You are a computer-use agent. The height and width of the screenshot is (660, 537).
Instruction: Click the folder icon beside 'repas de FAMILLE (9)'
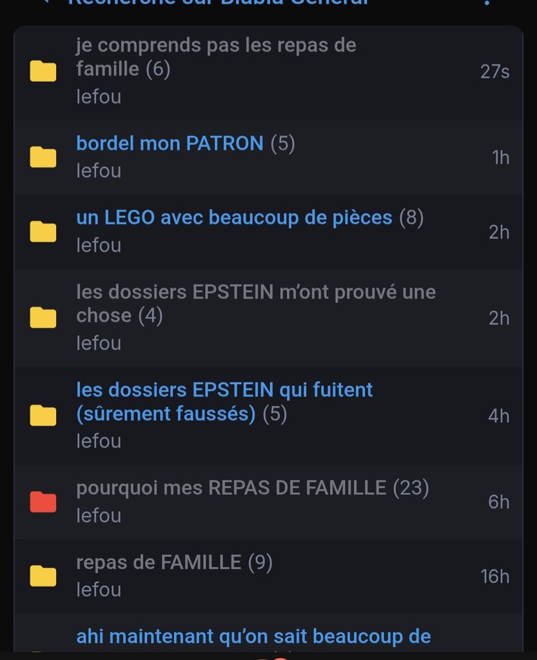point(43,576)
